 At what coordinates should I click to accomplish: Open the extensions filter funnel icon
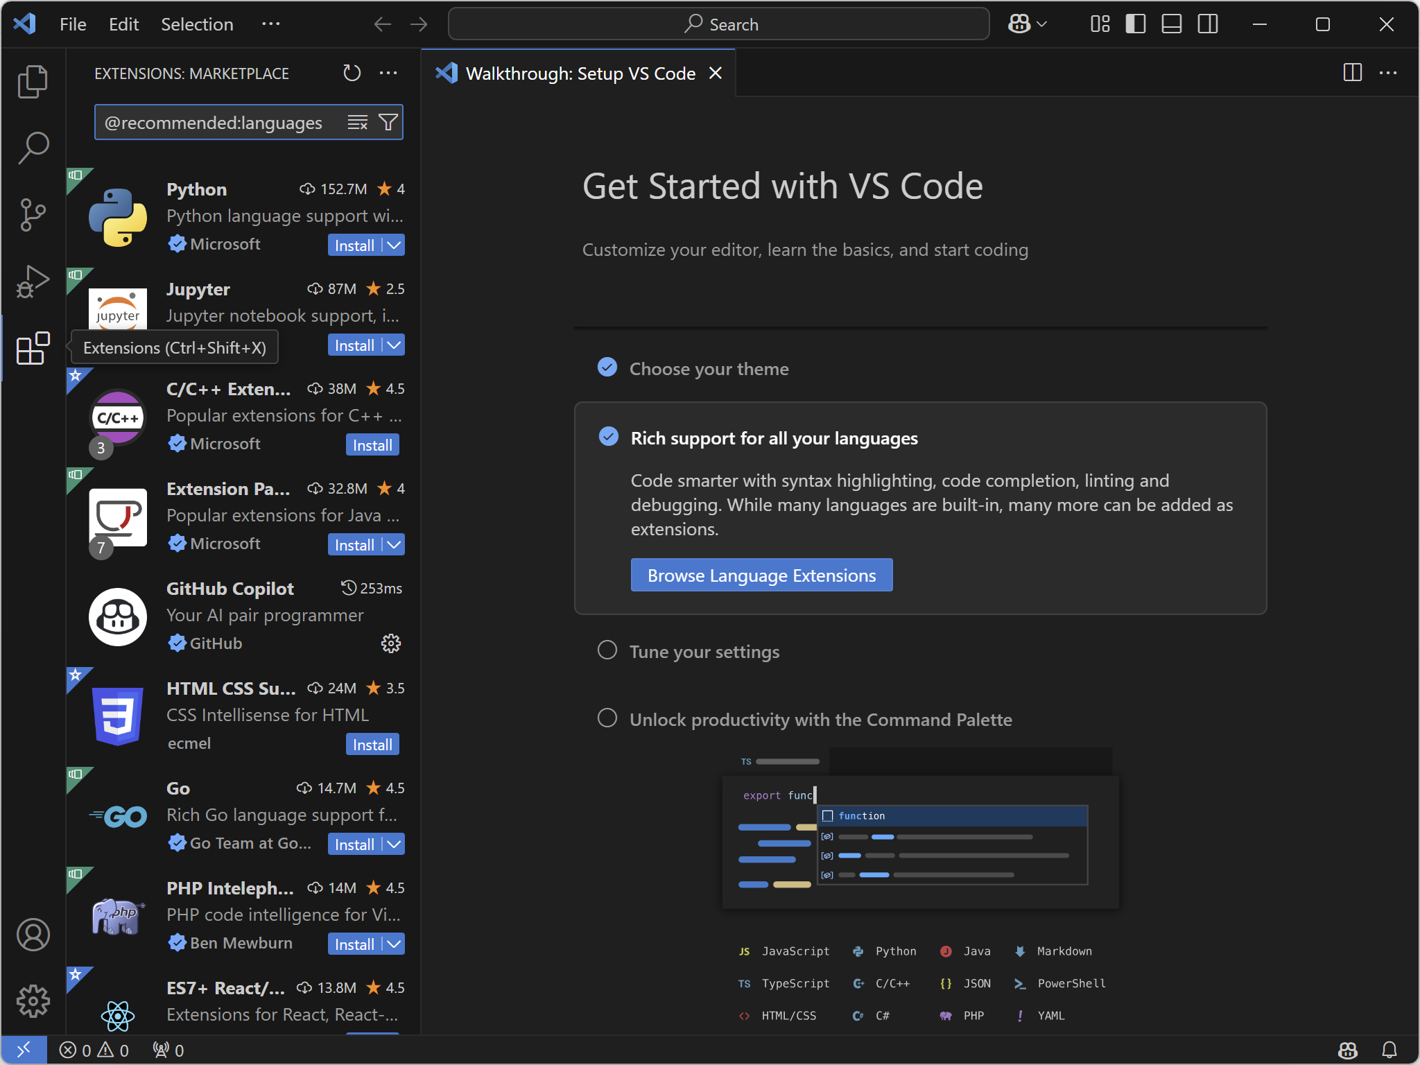click(388, 123)
